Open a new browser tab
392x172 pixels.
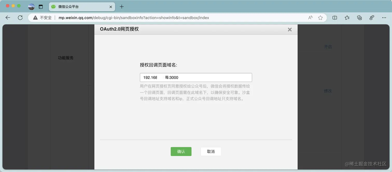(x=122, y=7)
